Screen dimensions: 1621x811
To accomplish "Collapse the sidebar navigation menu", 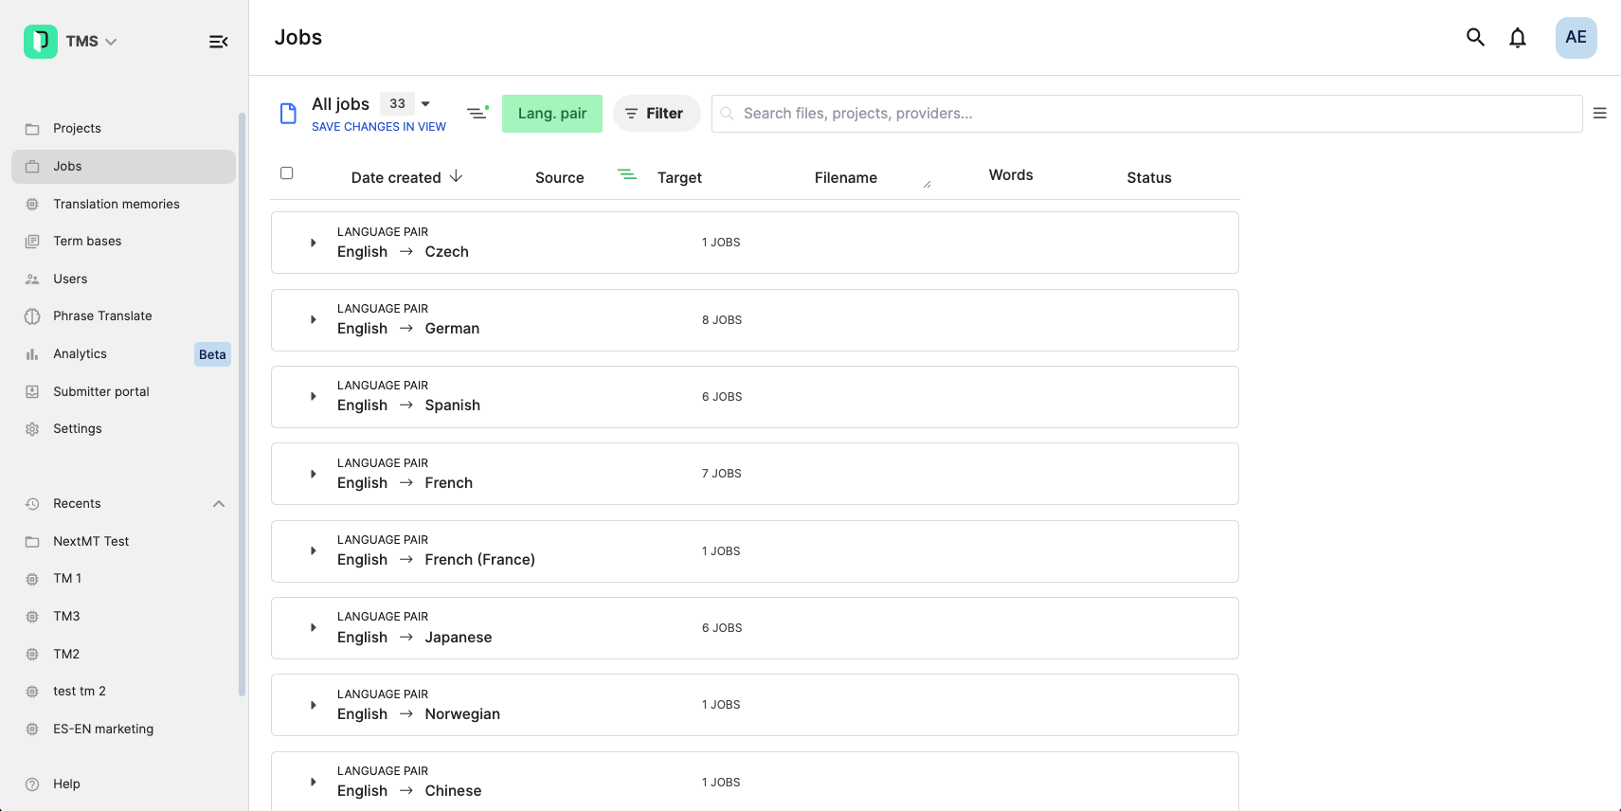I will pos(218,42).
